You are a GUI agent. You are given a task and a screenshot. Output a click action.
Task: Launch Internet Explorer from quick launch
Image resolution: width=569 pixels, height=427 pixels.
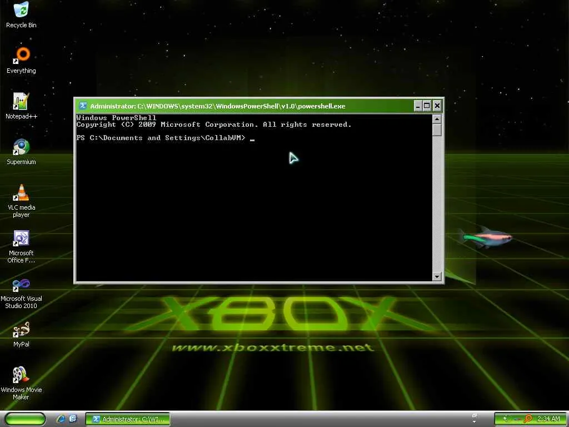(x=61, y=419)
